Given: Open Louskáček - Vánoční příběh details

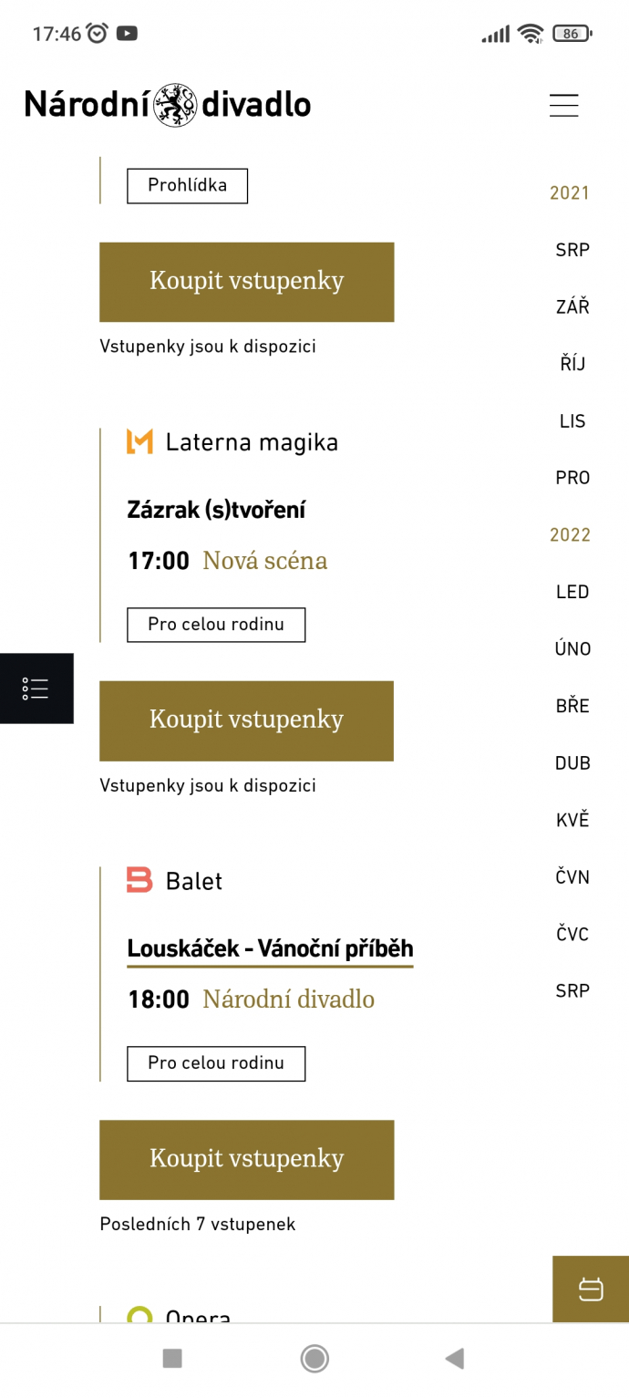Looking at the screenshot, I should tap(270, 948).
